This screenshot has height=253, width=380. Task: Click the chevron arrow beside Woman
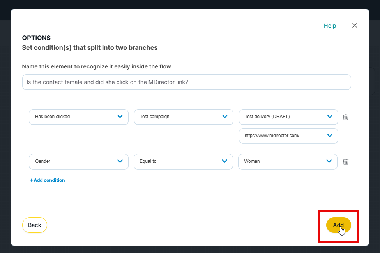[329, 161]
